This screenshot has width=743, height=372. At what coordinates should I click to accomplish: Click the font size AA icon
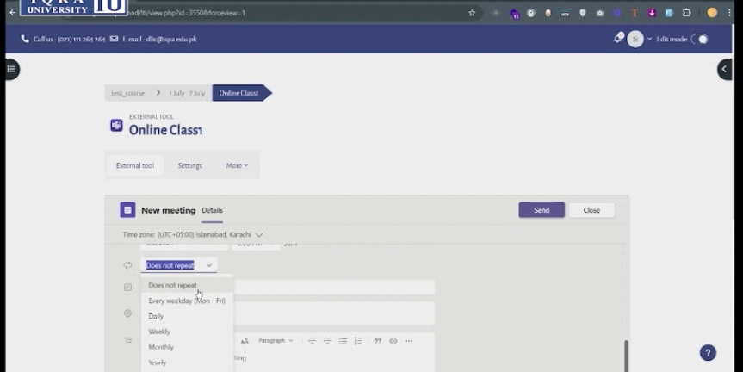(x=245, y=341)
